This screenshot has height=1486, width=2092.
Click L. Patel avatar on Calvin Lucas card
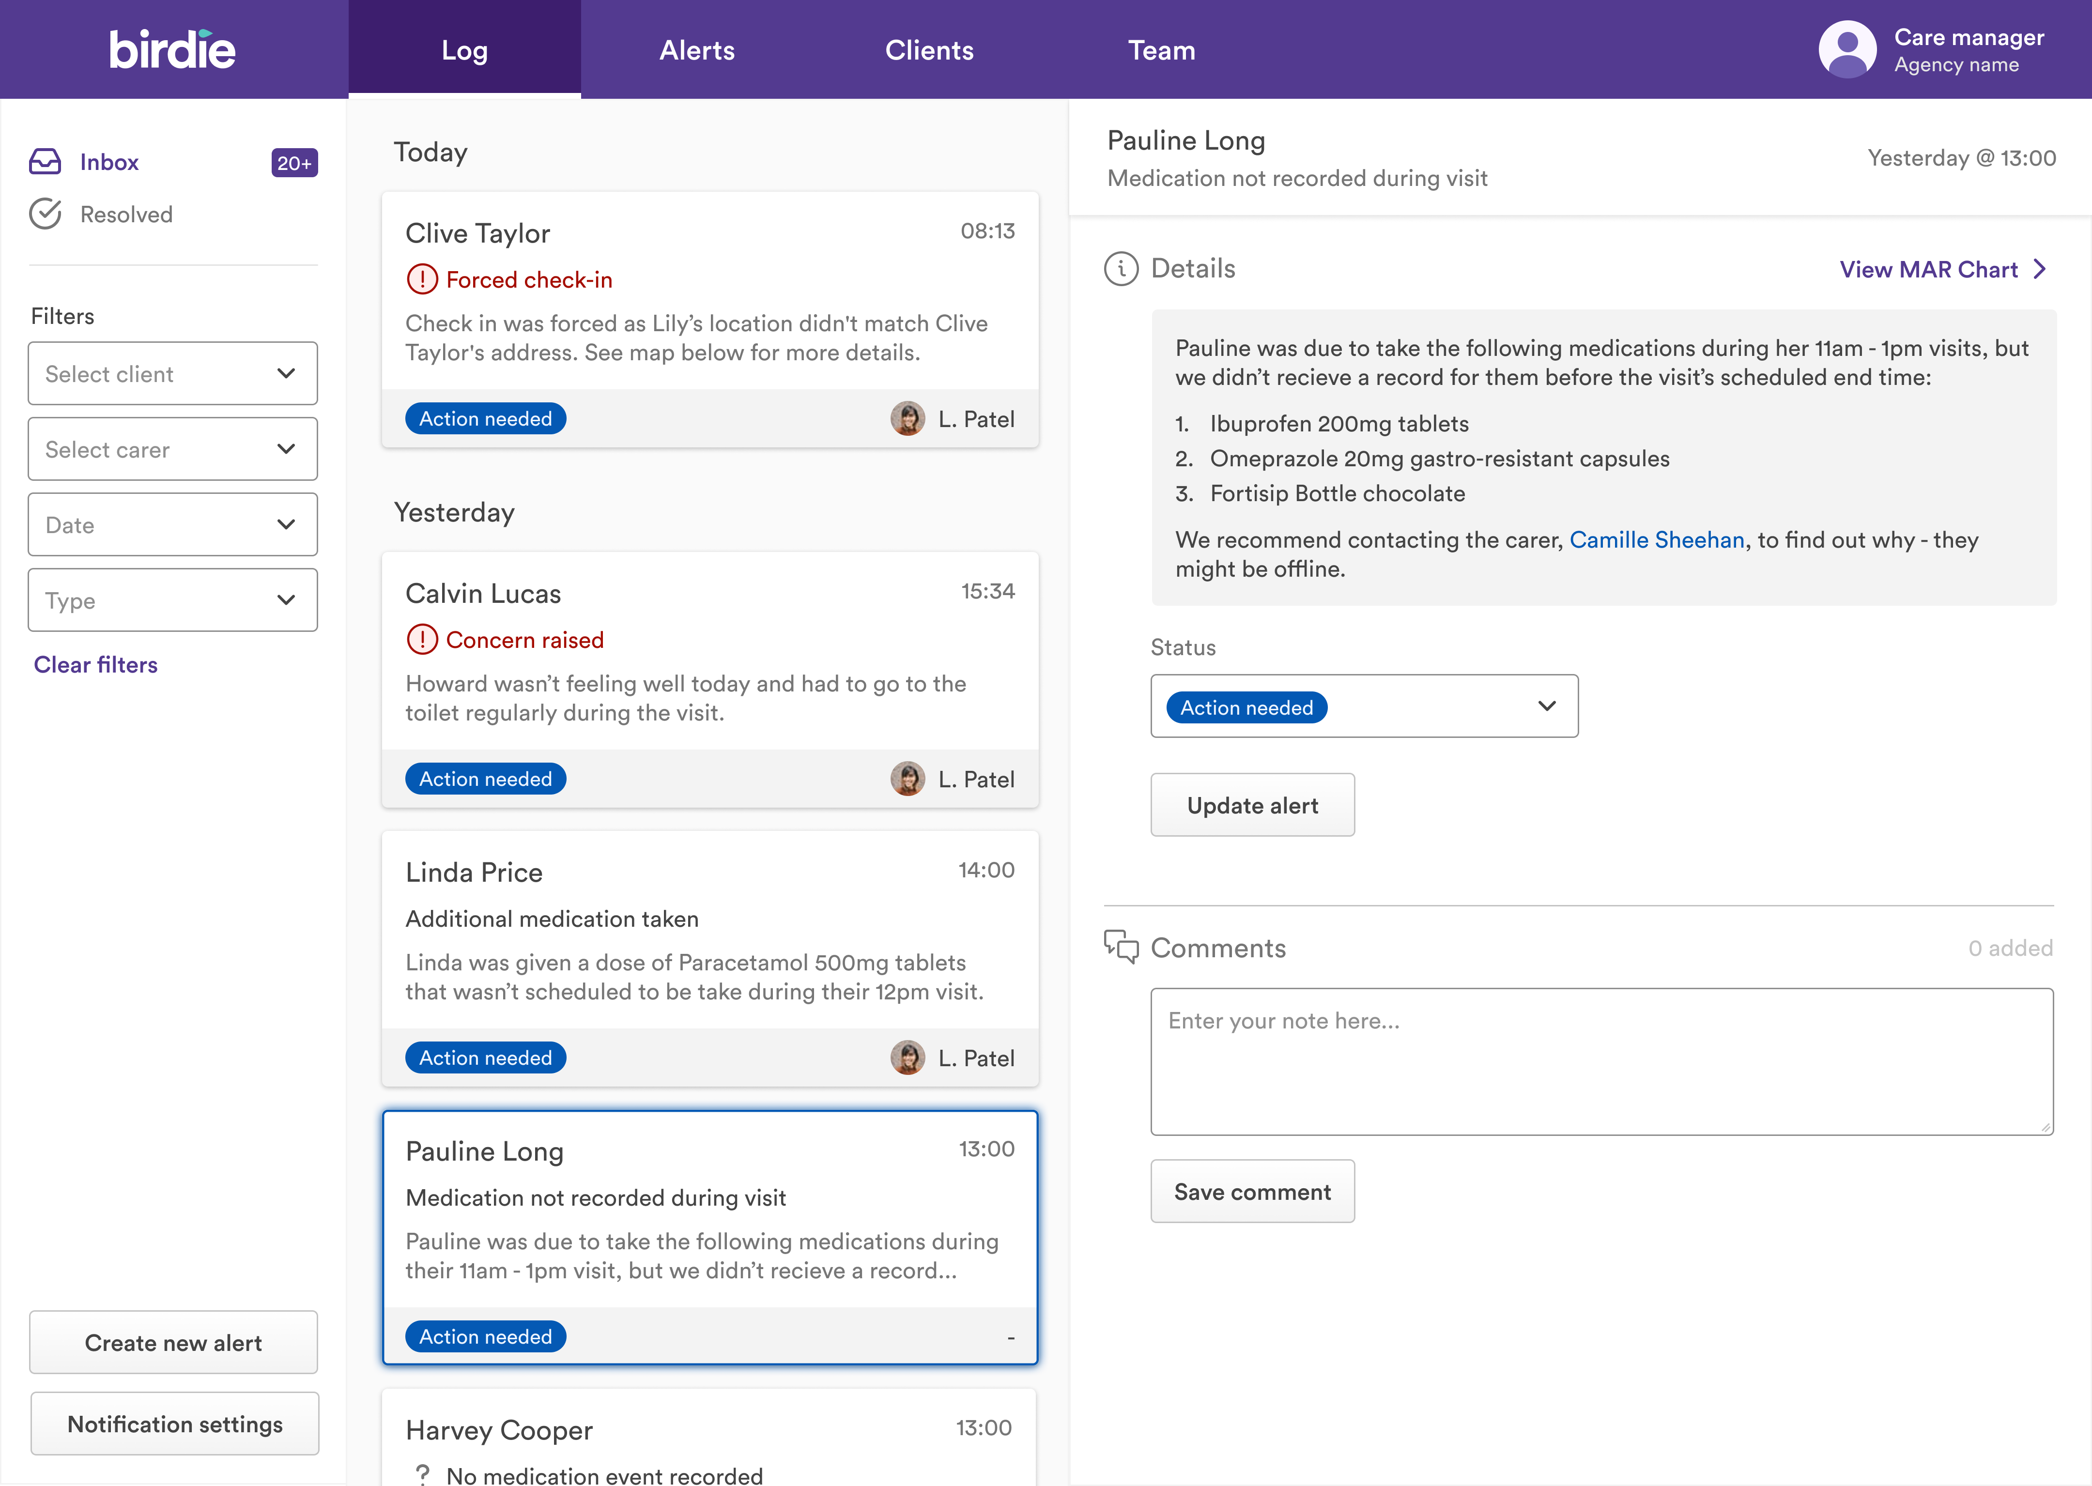coord(907,779)
